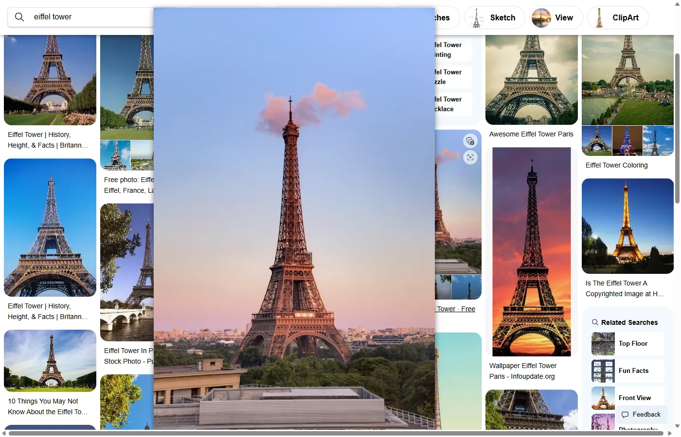Open the Eiffel Tower Coloring main photo
This screenshot has height=437, width=681.
point(627,80)
